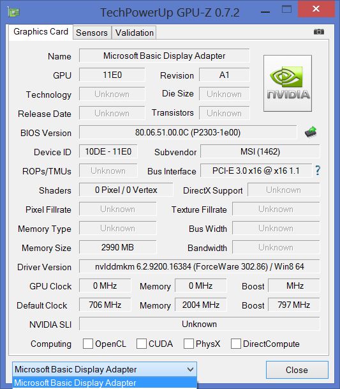340x389 pixels.
Task: Check the PhysX checkbox
Action: [x=189, y=344]
